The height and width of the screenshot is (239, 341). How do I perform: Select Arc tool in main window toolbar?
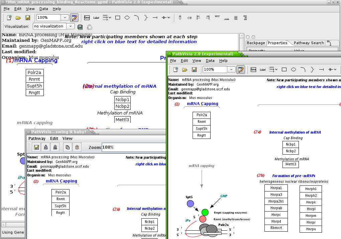(136, 18)
